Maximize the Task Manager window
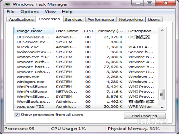This screenshot has height=134, width=179. coord(149,3)
